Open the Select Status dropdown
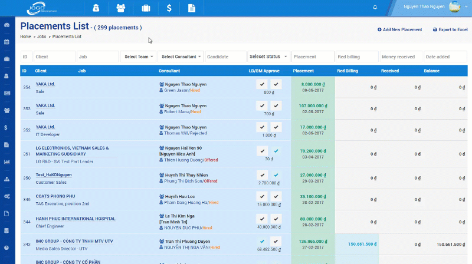This screenshot has width=472, height=264. coord(269,57)
